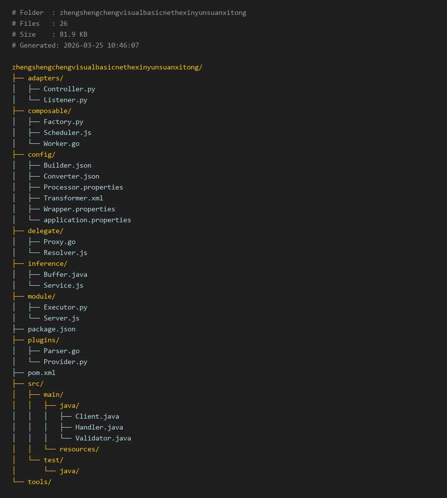This screenshot has width=447, height=498.
Task: Click the adapters/ folder entry
Action: click(45, 78)
